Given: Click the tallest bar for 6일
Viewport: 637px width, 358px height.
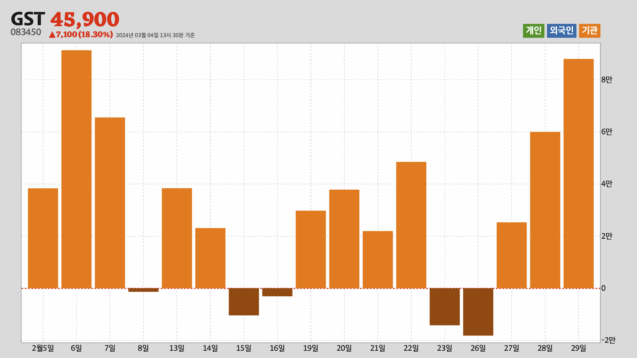Looking at the screenshot, I should pyautogui.click(x=76, y=169).
